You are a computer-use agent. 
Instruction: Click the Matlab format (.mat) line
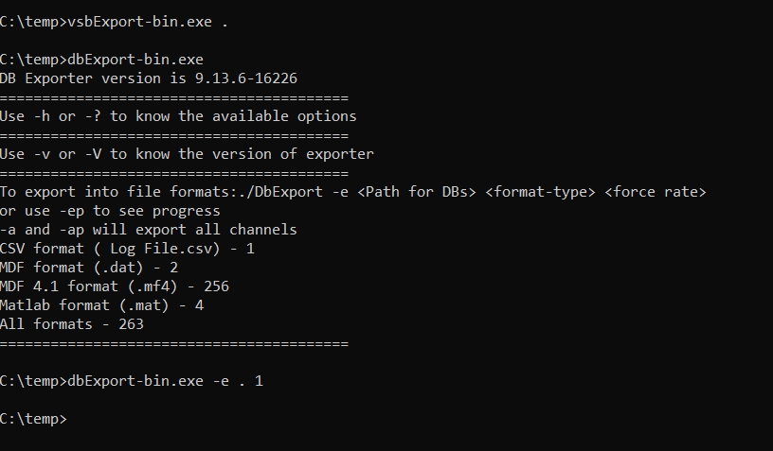pos(101,304)
